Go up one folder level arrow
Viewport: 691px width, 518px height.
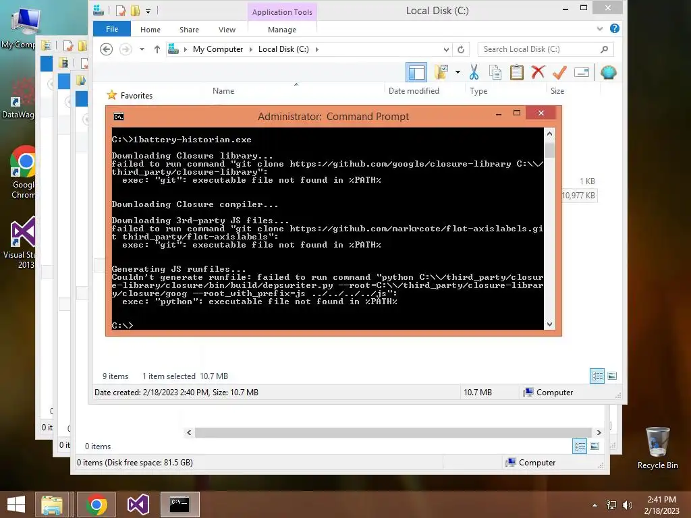pos(157,49)
